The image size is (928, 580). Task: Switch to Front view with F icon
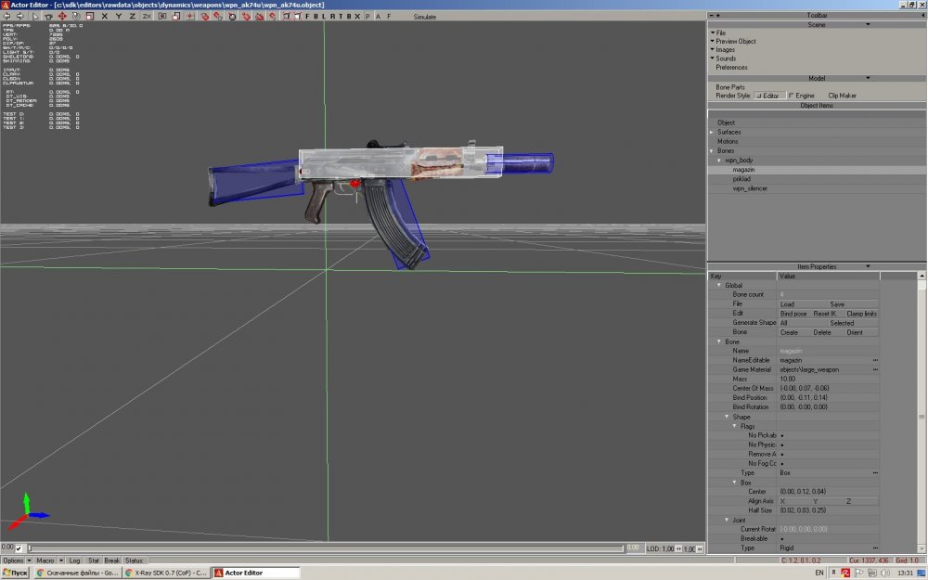tap(309, 16)
